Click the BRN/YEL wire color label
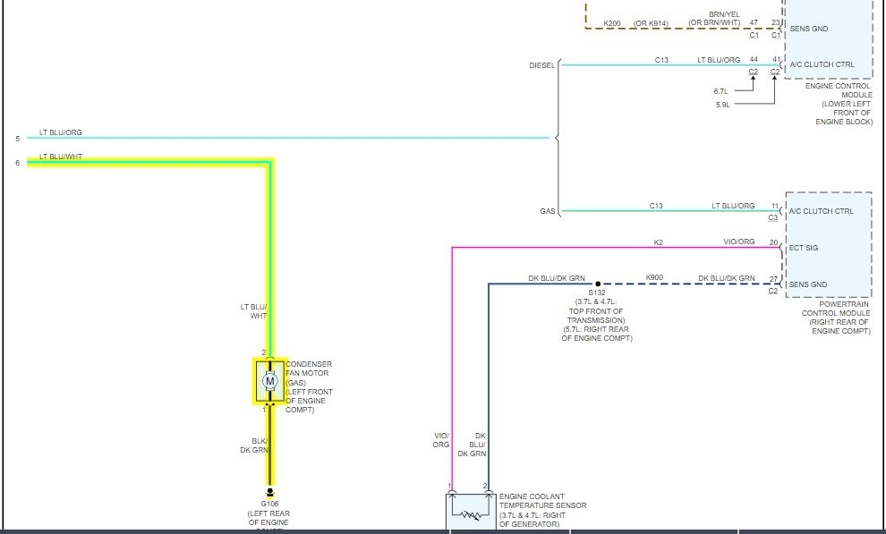The width and height of the screenshot is (886, 534). pos(724,14)
